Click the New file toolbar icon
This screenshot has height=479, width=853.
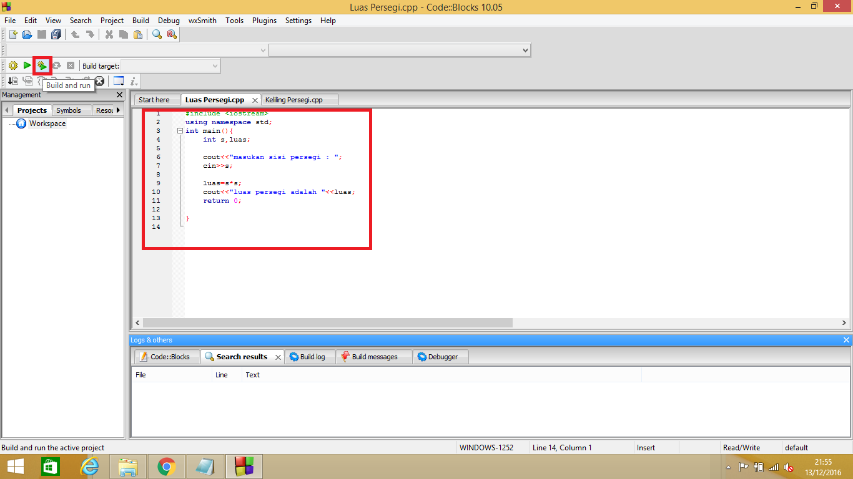(x=12, y=34)
